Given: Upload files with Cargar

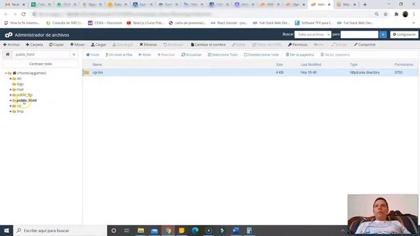Looking at the screenshot, I should pos(98,45).
